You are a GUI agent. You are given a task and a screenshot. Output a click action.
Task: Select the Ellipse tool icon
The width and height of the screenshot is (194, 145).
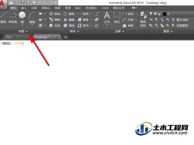point(40,20)
